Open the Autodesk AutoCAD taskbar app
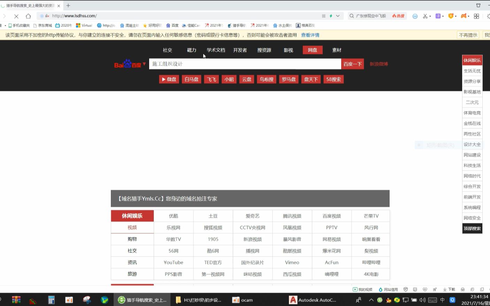 click(x=313, y=300)
